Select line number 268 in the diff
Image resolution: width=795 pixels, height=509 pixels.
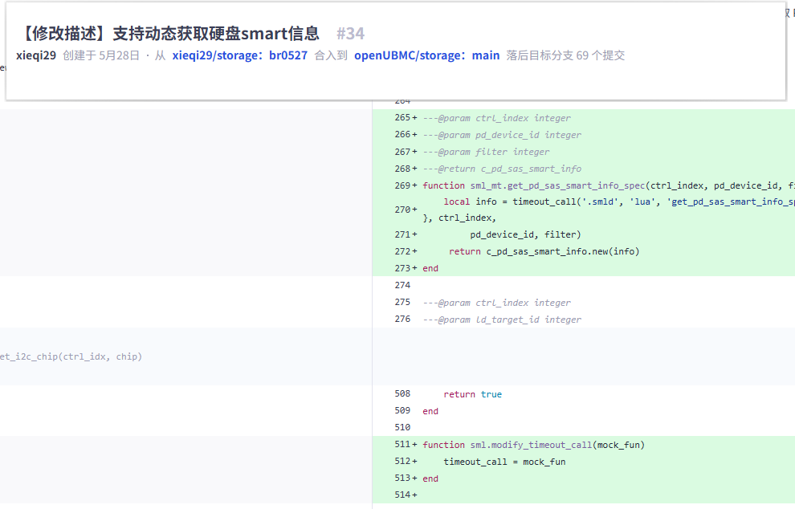pyautogui.click(x=402, y=169)
